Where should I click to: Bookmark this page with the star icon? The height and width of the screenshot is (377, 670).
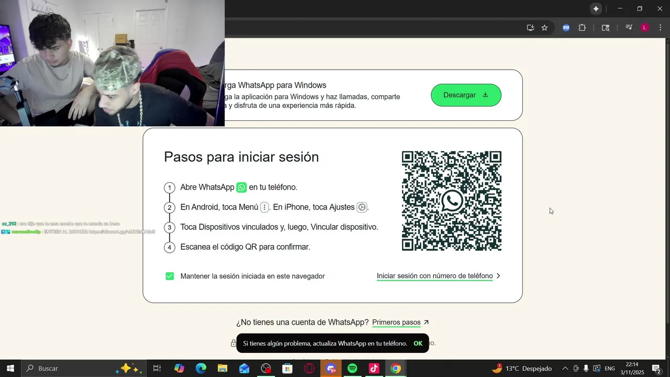(544, 28)
